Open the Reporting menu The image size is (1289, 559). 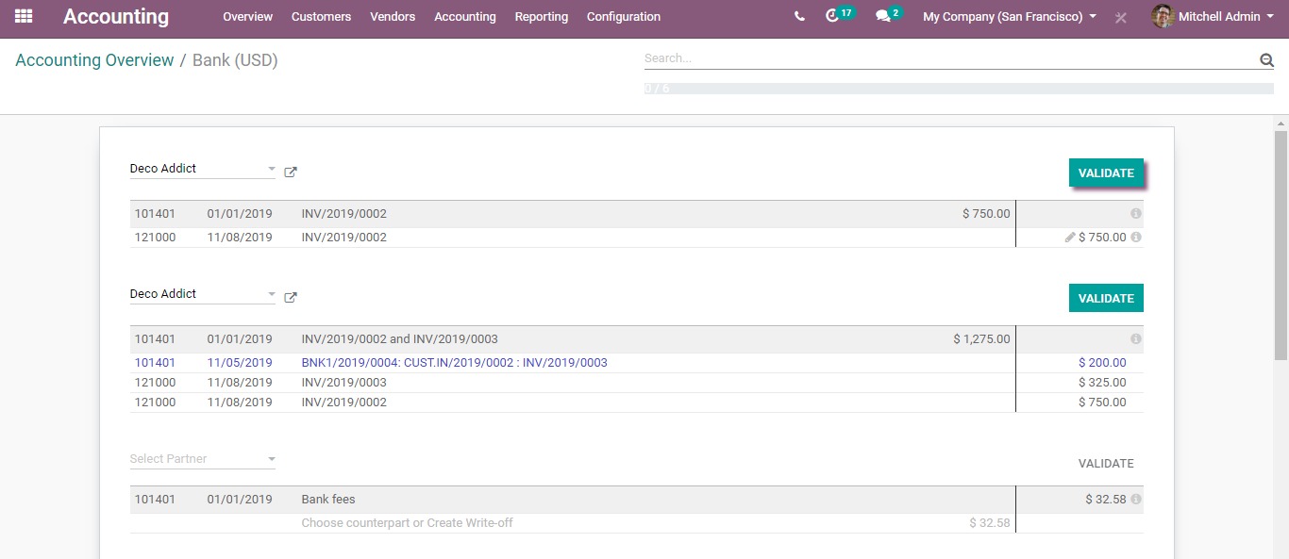point(541,16)
